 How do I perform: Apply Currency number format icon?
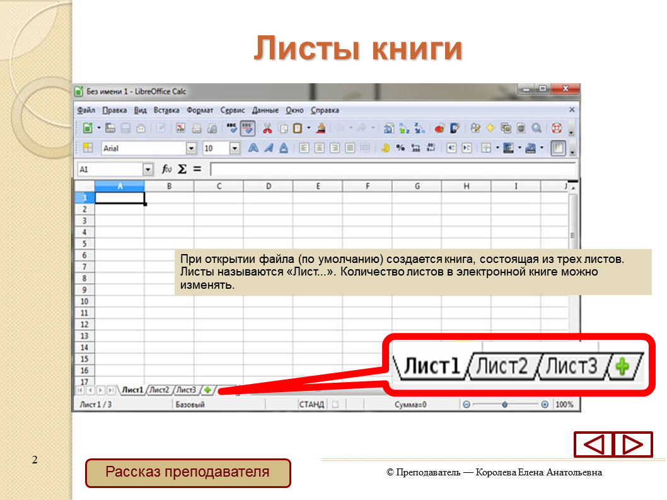tap(385, 148)
